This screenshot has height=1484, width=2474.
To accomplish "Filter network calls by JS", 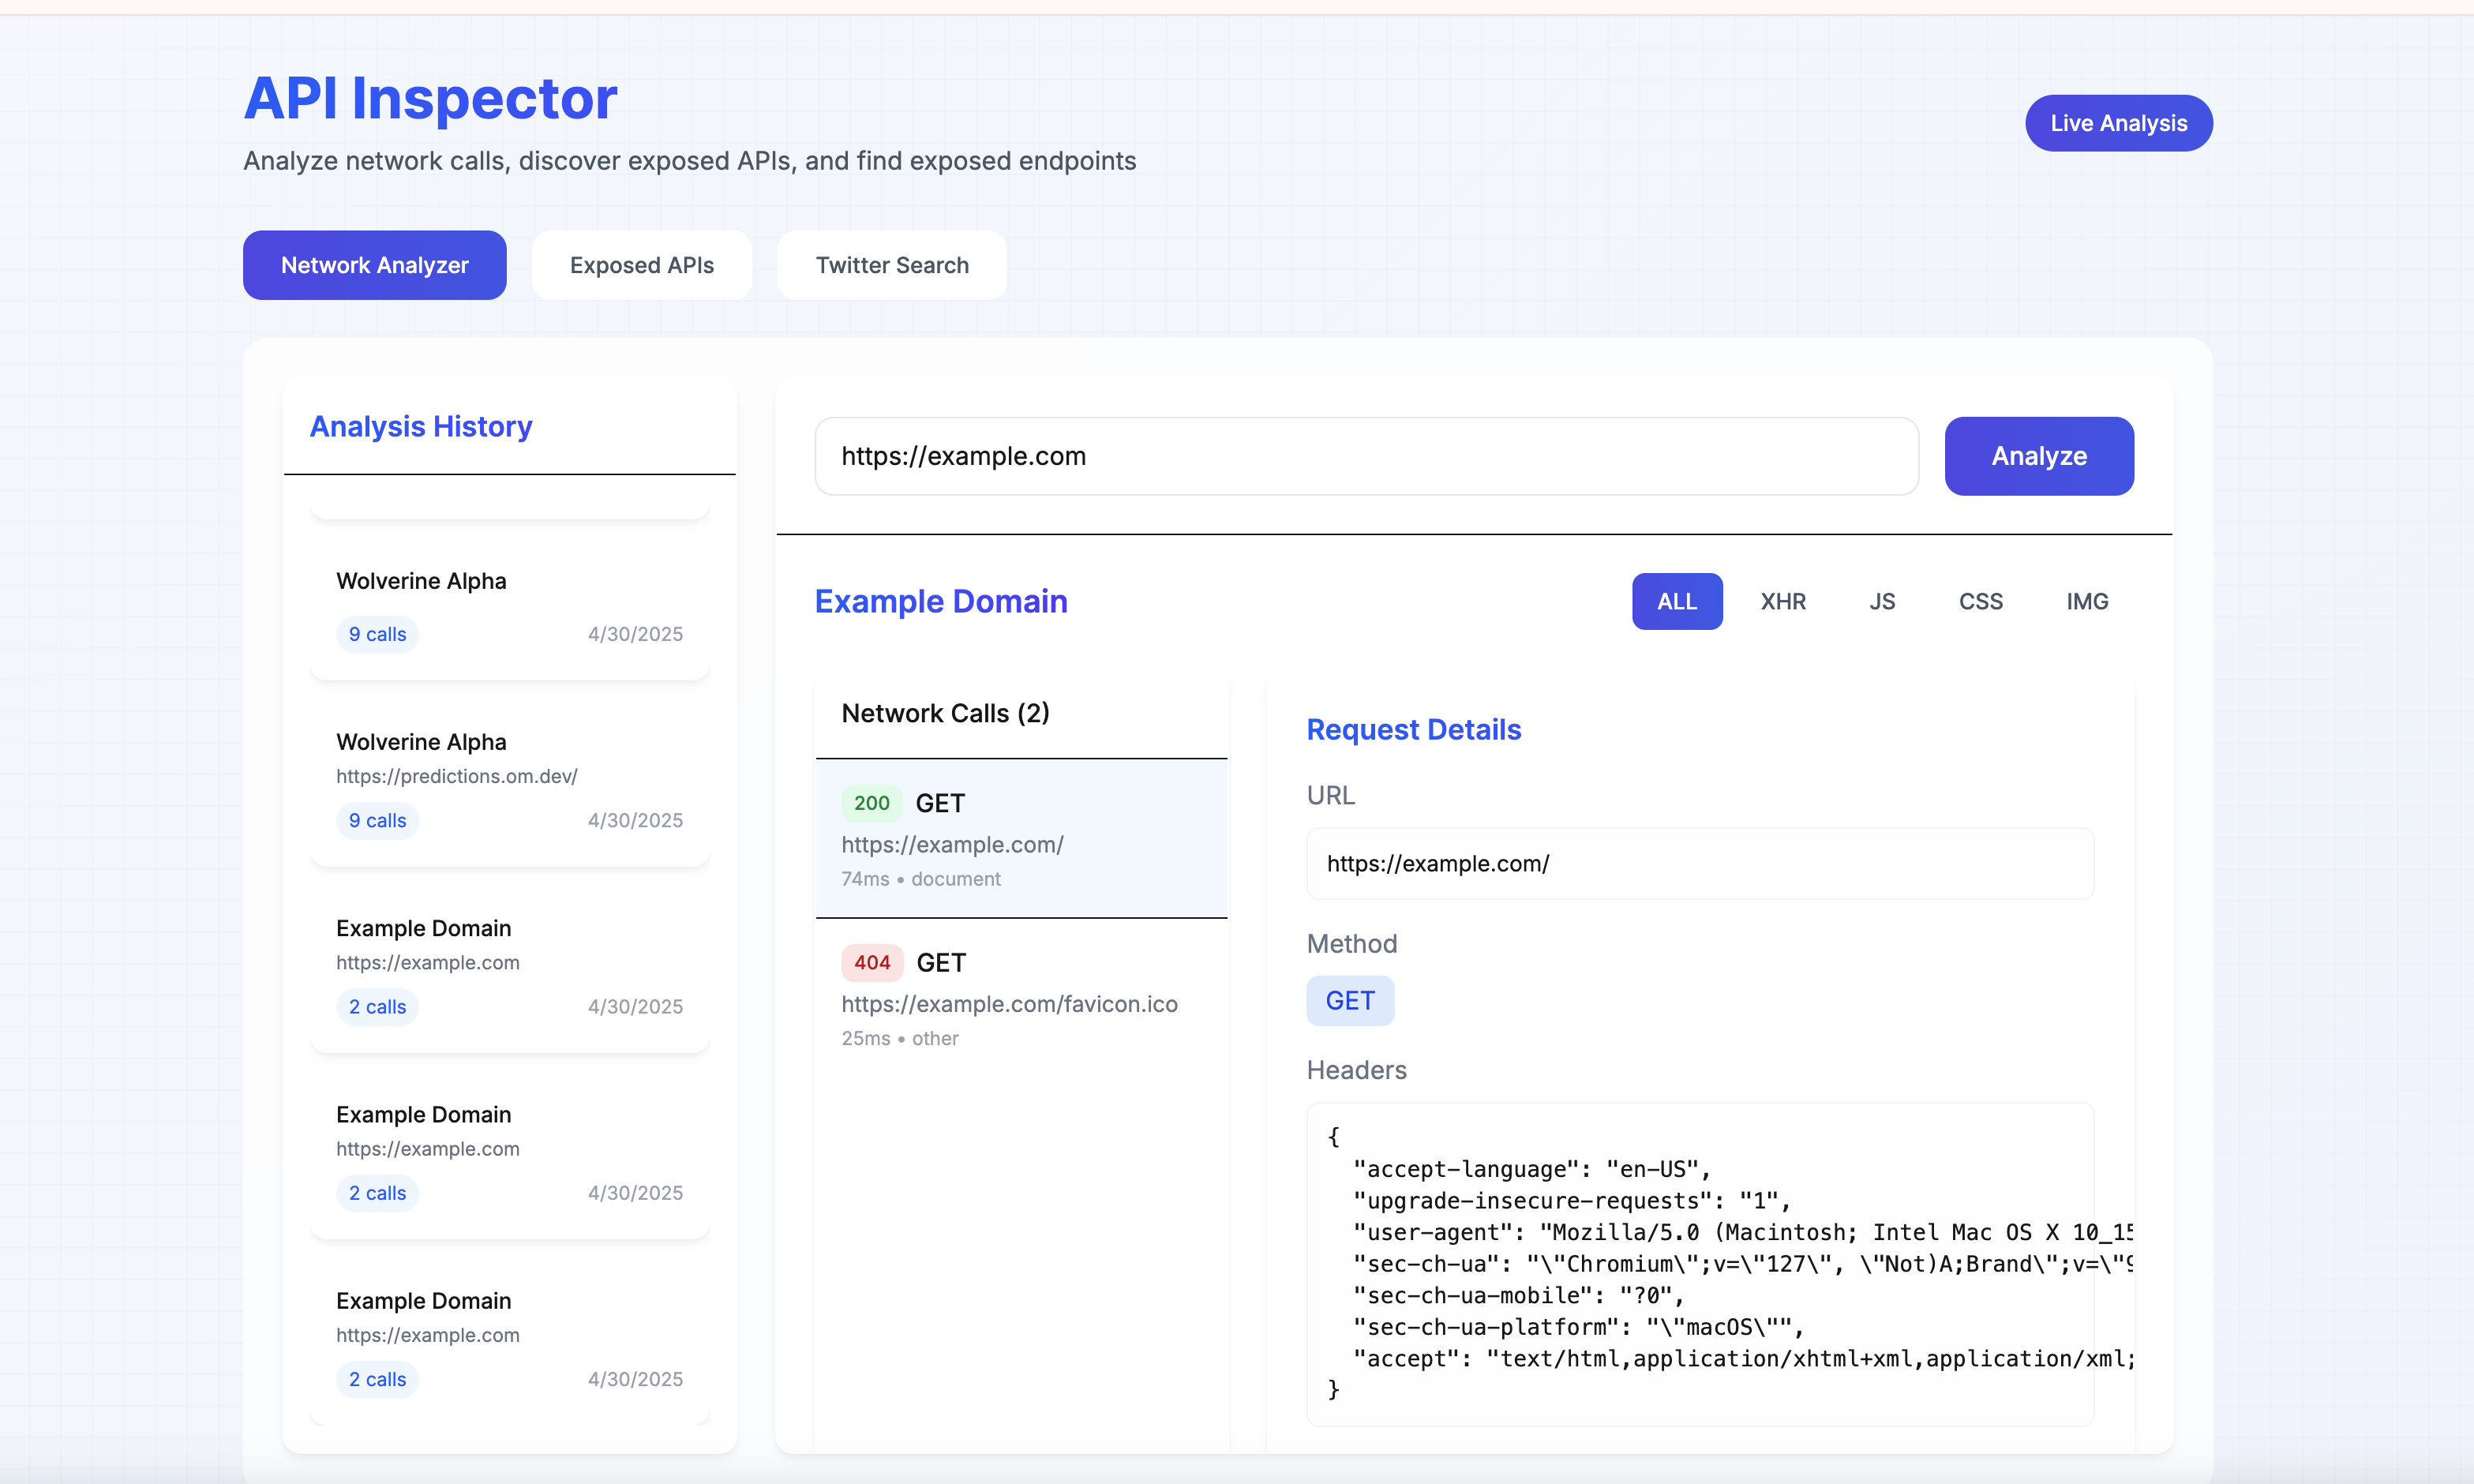I will click(x=1881, y=601).
